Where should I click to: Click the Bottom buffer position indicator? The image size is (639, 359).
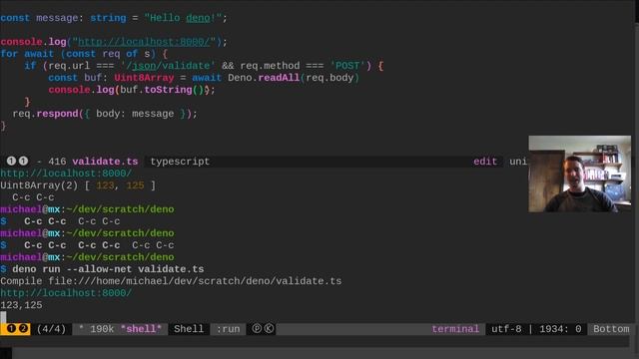pos(611,329)
